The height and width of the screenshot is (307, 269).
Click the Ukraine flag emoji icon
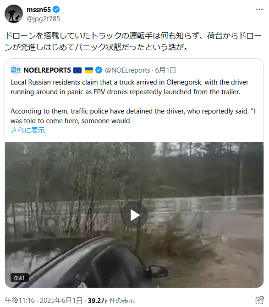pyautogui.click(x=89, y=70)
